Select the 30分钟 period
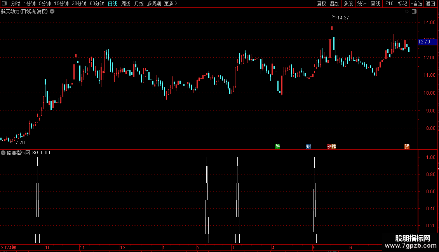The height and width of the screenshot is (252, 439). pyautogui.click(x=79, y=3)
